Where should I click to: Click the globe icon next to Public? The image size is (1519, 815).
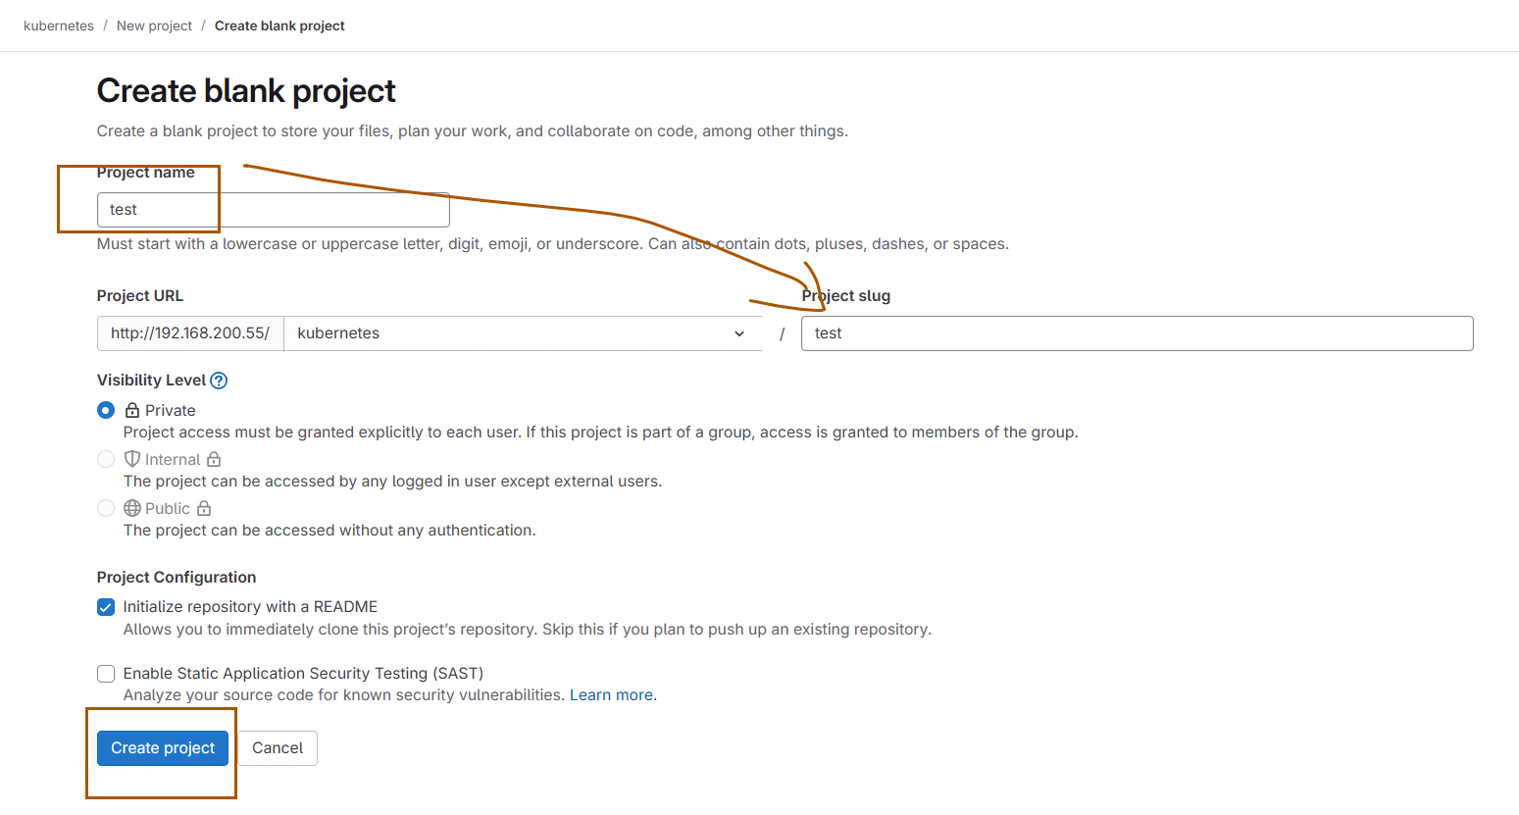pos(132,508)
